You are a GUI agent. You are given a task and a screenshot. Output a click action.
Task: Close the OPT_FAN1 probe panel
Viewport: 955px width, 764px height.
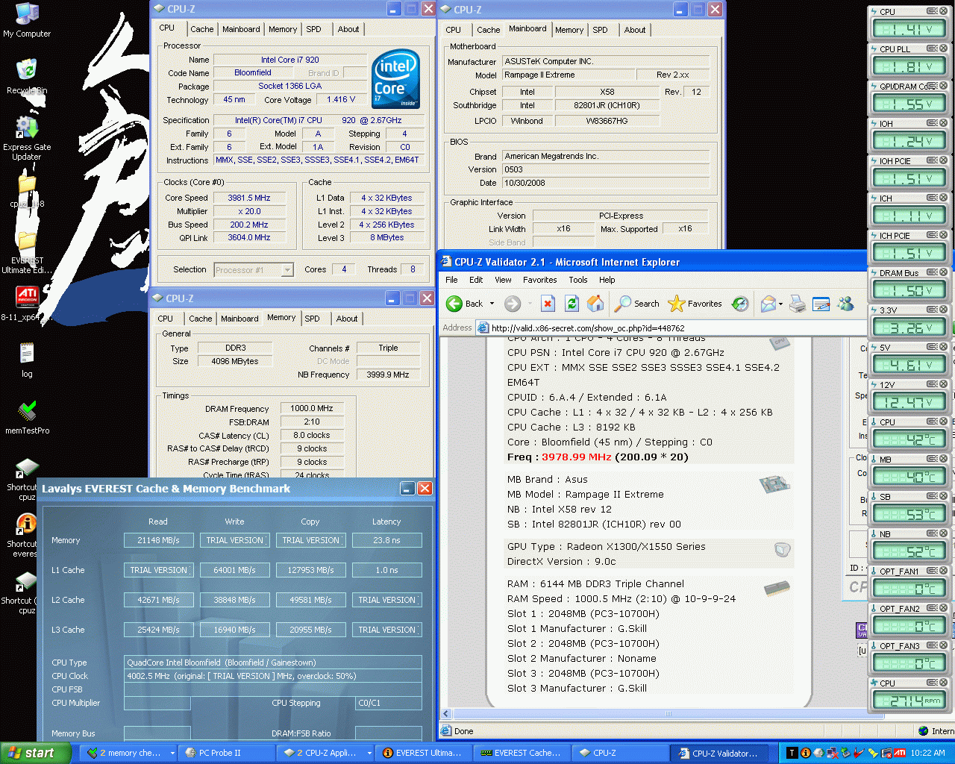pos(944,571)
